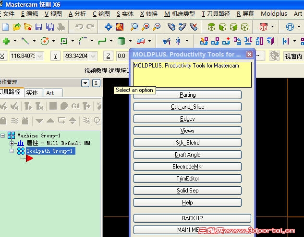Image resolution: width=304 pixels, height=237 pixels.
Task: Open the Y coordinate dropdown
Action: coord(93,56)
